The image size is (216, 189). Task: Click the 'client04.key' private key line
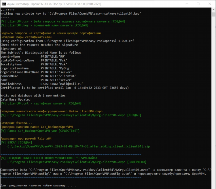click(x=44, y=25)
